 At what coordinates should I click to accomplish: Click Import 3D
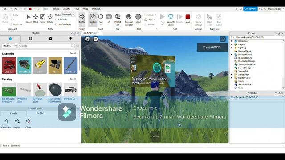pyautogui.click(x=118, y=20)
